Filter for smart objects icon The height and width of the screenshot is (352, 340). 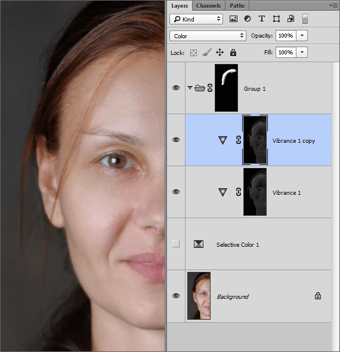290,19
